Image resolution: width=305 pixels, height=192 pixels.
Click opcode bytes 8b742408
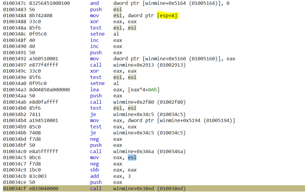click(x=41, y=16)
